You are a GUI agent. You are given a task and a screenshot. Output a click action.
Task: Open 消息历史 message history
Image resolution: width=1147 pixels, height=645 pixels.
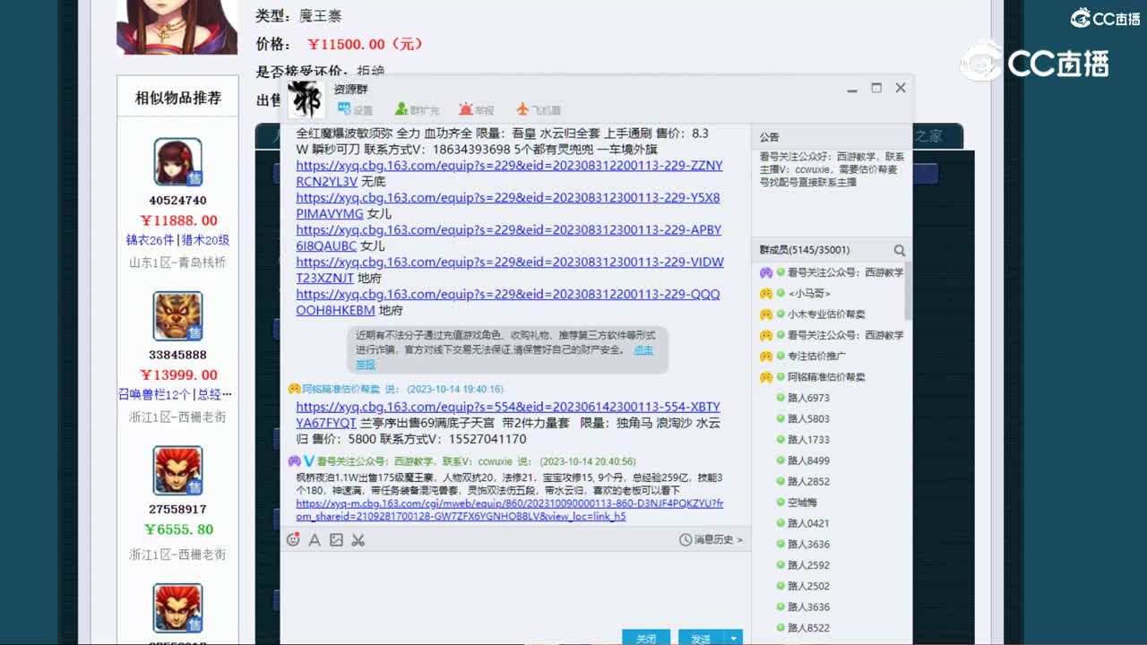(711, 539)
